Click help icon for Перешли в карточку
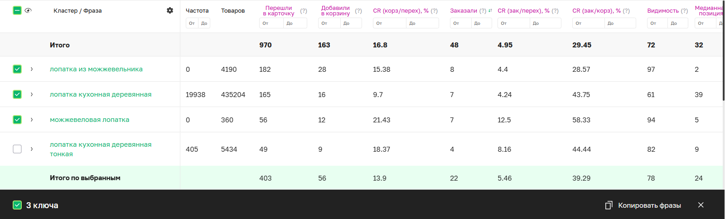 click(x=304, y=11)
